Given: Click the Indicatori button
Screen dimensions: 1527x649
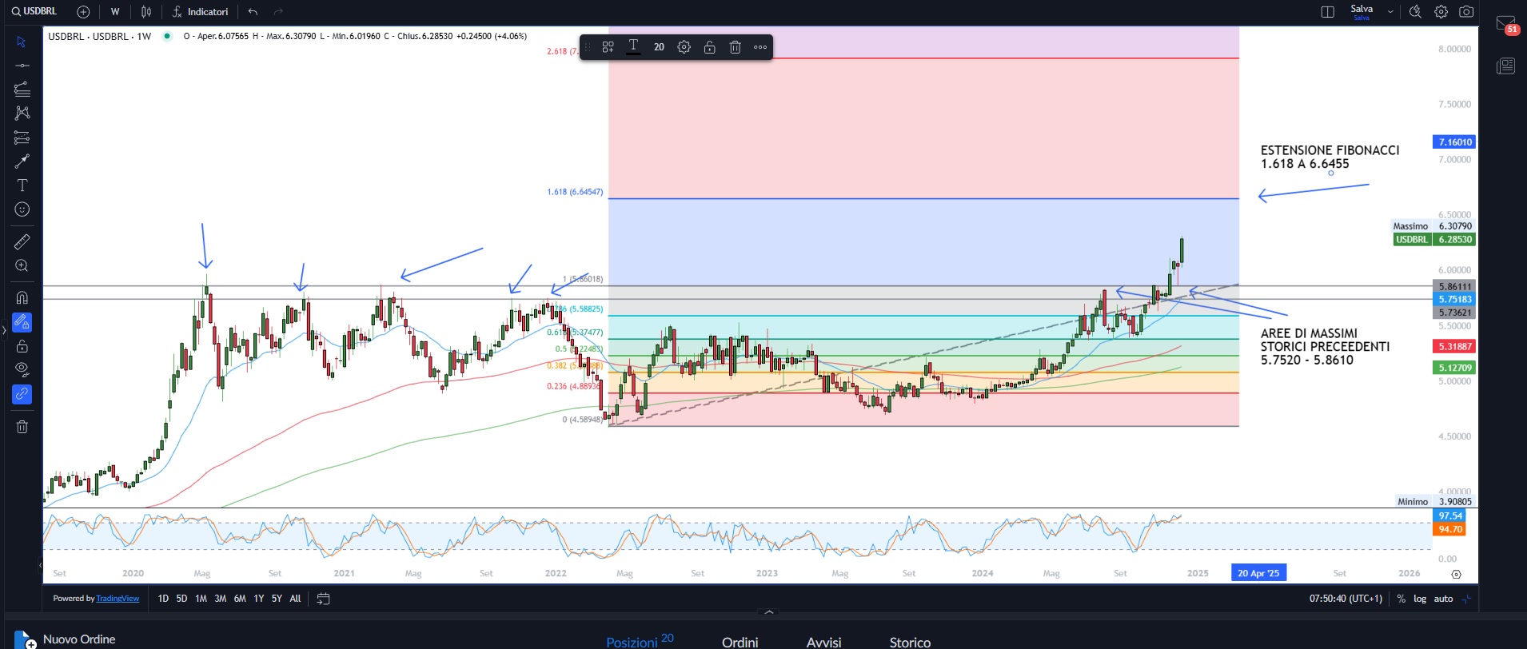Looking at the screenshot, I should pos(200,12).
